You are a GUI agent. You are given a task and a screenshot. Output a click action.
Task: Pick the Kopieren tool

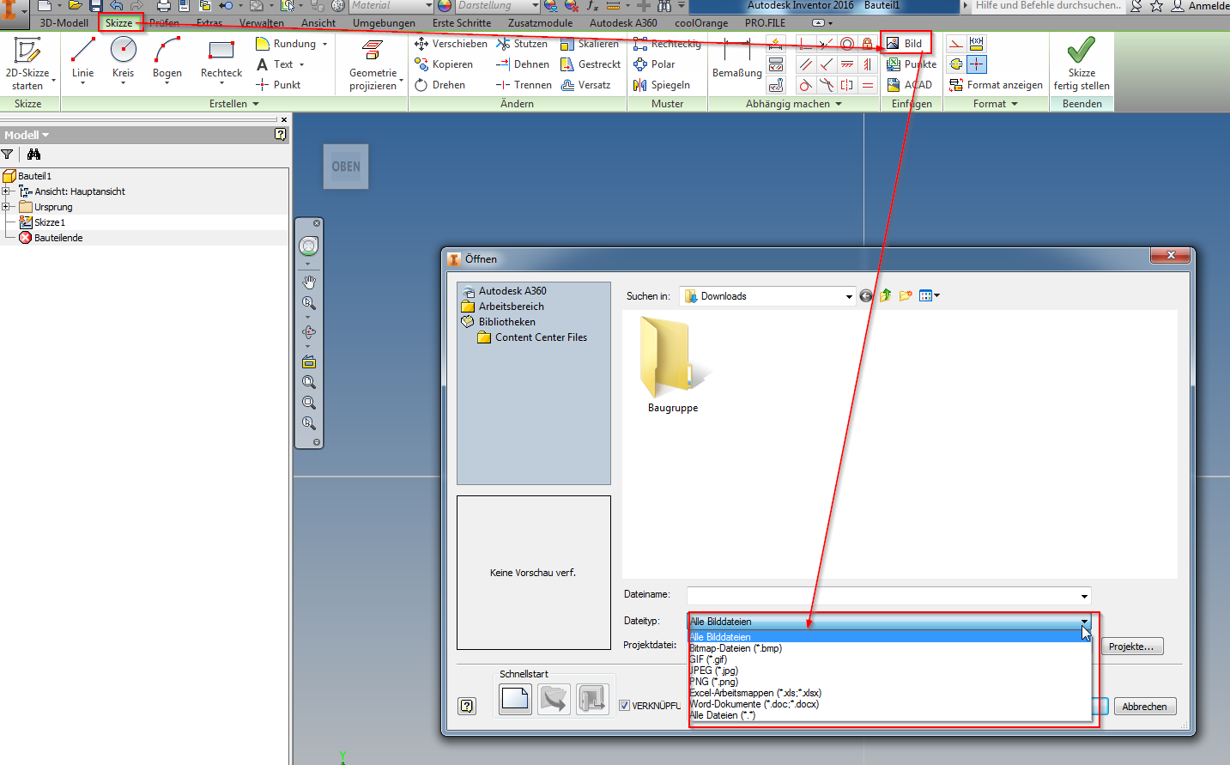(444, 64)
